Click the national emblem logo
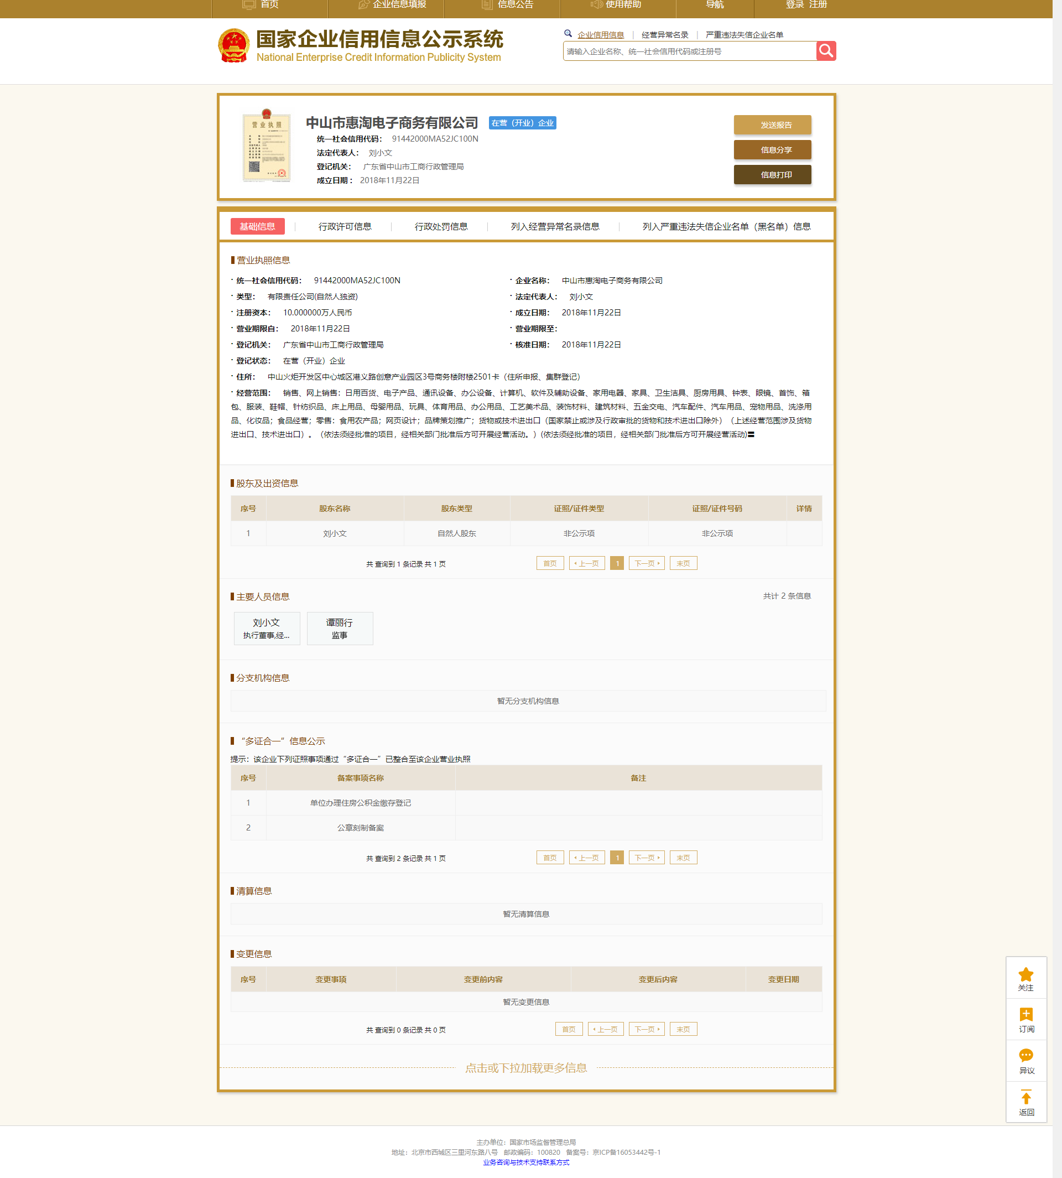The height and width of the screenshot is (1178, 1062). coord(233,45)
